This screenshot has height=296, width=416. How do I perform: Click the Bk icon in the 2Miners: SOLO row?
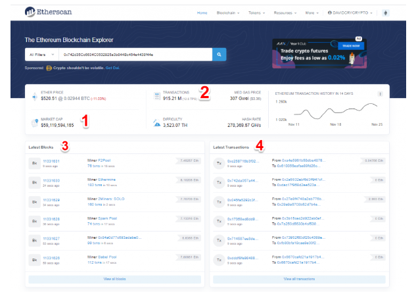coord(34,202)
